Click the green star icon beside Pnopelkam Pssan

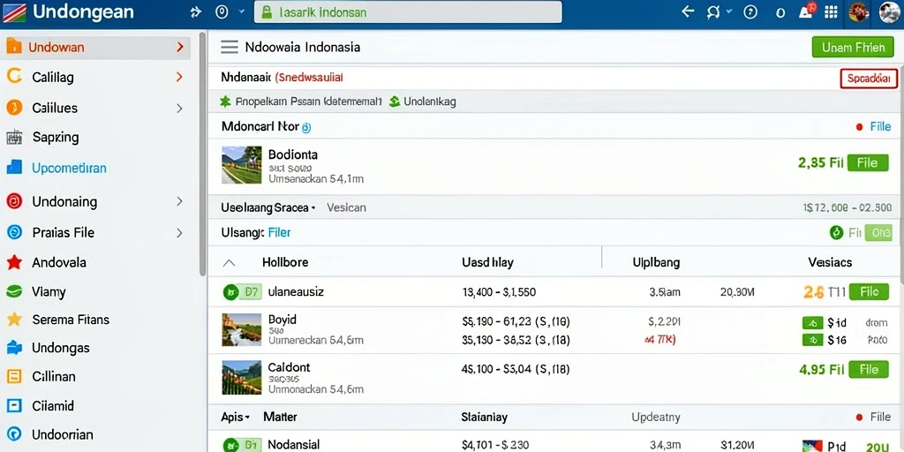(225, 102)
